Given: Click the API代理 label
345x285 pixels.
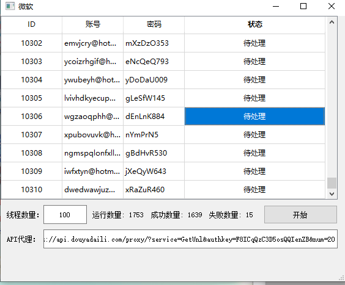Looking at the screenshot, I should point(21,239).
